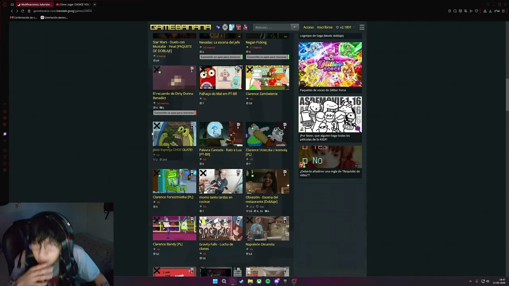Image resolution: width=509 pixels, height=286 pixels.
Task: Open the Negan Picking mod link
Action: click(x=256, y=42)
